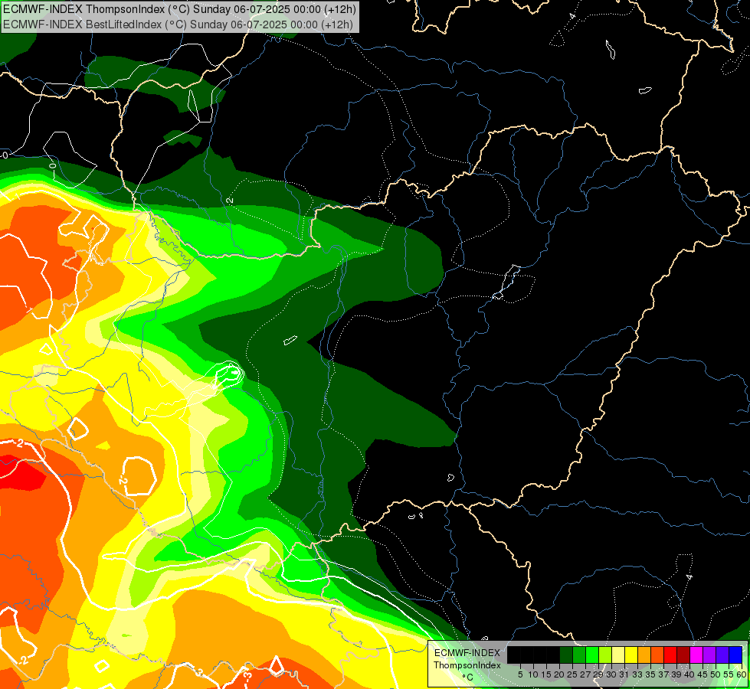Click the legend tick label 35
Viewport: 750px width, 689px height.
(650, 674)
